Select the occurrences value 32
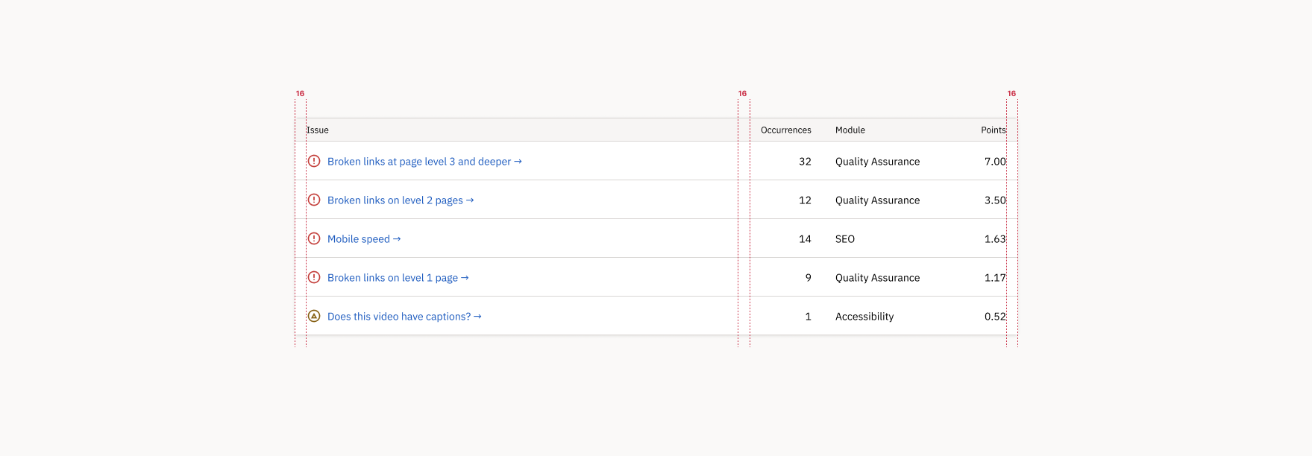 pos(805,162)
